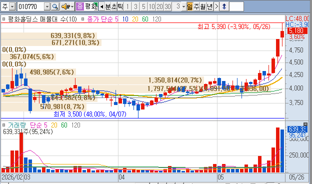Open the stock code 010770 dropdown arrow
Image resolution: width=312 pixels, height=184 pixels.
tap(47, 7)
